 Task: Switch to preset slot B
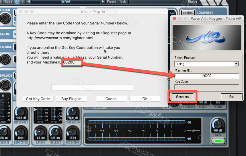pos(23,2)
